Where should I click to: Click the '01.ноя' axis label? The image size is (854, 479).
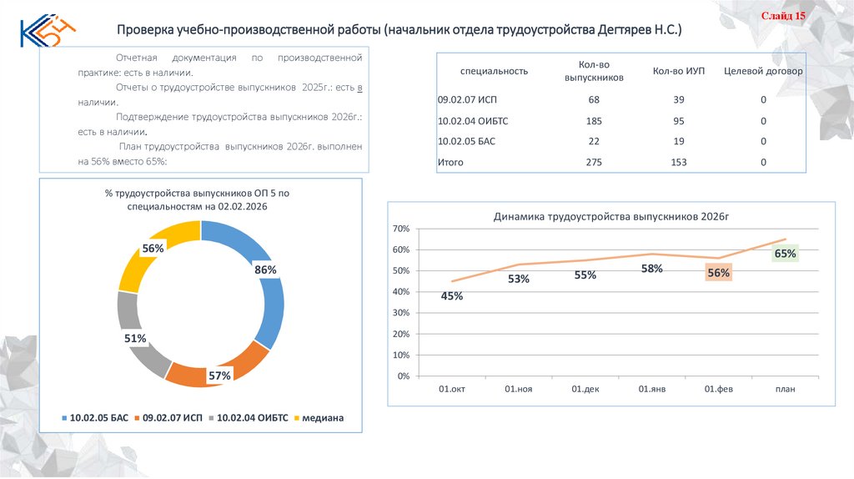pyautogui.click(x=519, y=389)
